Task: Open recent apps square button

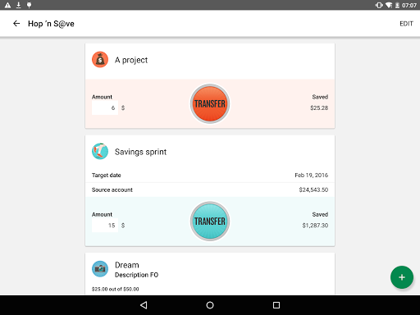Action: pos(276,305)
